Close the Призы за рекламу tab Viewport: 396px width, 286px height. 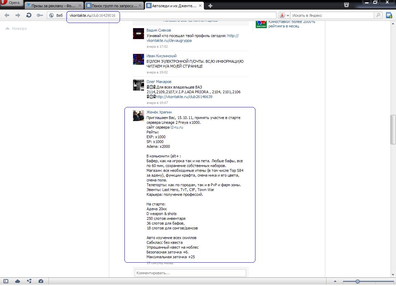[80, 5]
